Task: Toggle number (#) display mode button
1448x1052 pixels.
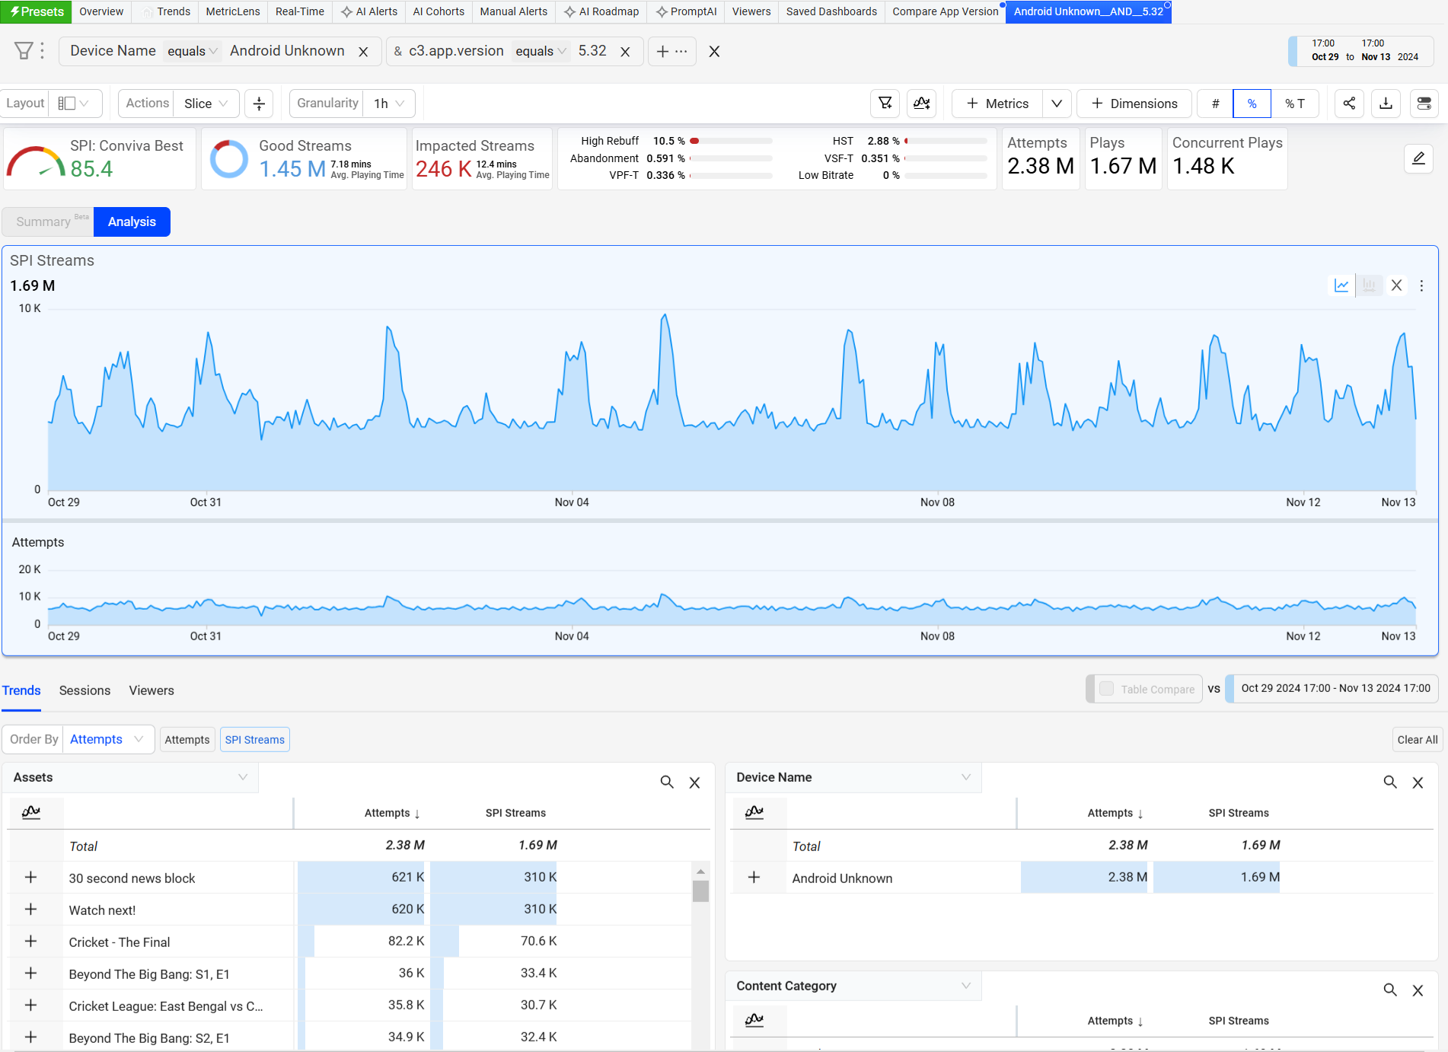Action: (x=1215, y=104)
